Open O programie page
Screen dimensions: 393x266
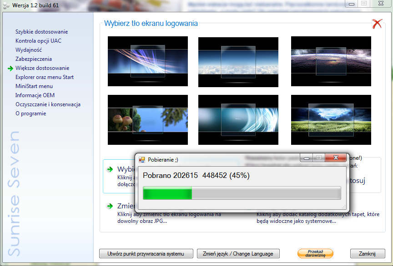tap(31, 113)
